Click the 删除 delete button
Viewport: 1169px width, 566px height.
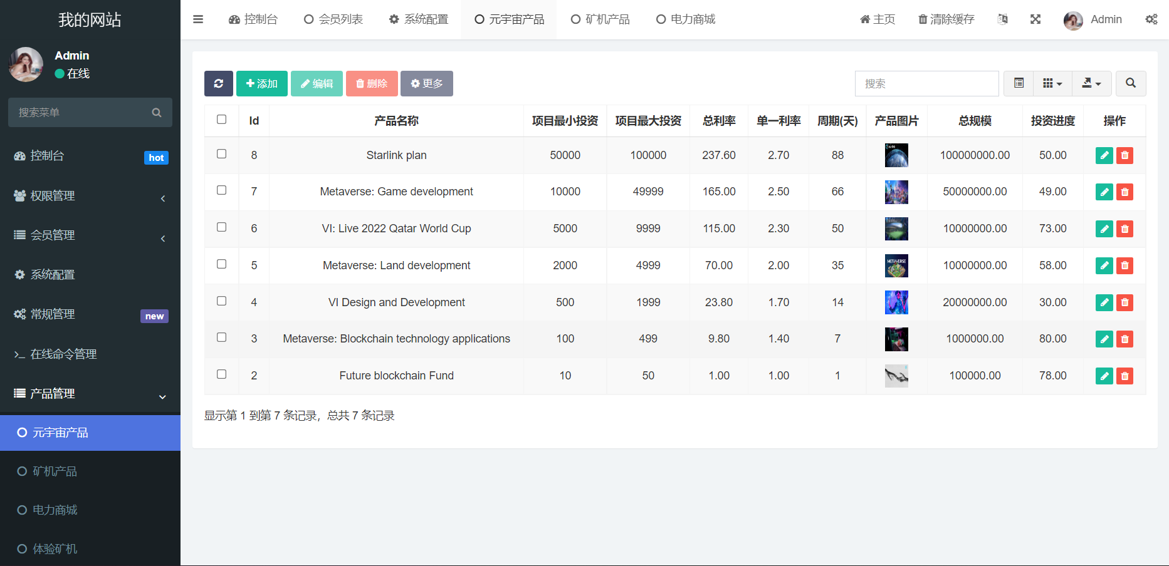click(372, 83)
